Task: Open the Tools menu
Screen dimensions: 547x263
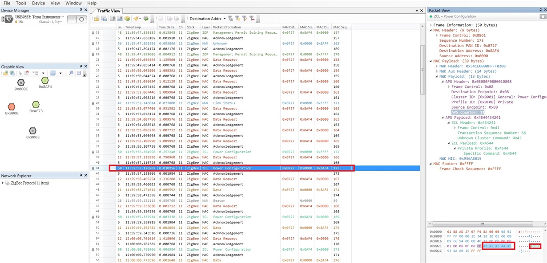Action: click(x=21, y=3)
